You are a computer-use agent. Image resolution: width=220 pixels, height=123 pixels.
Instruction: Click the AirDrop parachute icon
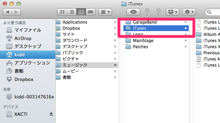9,38
